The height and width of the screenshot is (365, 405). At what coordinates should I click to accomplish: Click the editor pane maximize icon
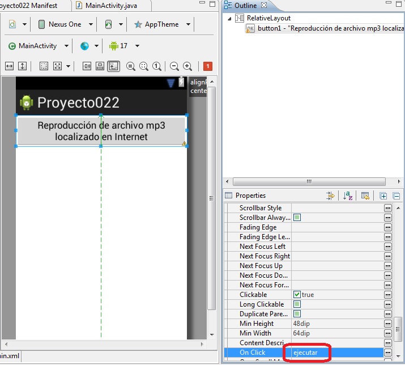click(x=212, y=4)
